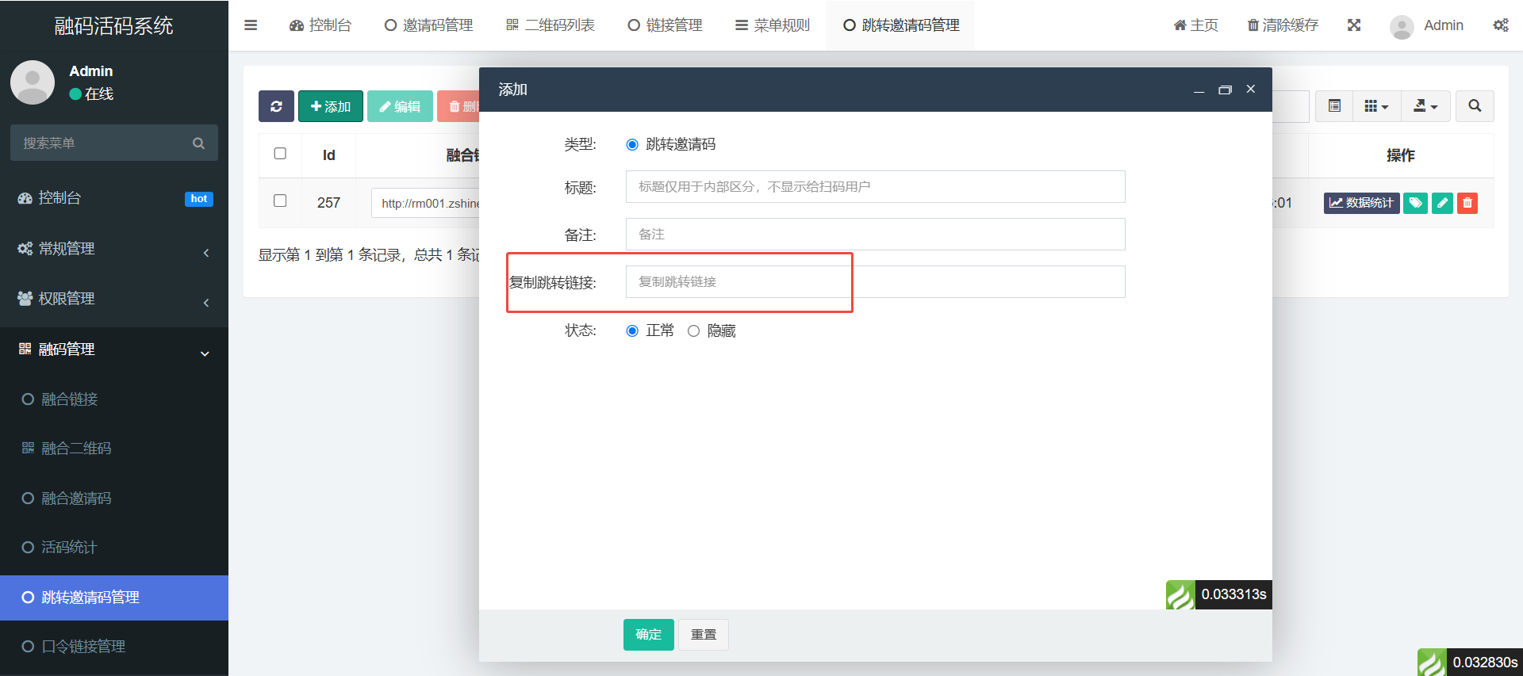Viewport: 1523px width, 676px height.
Task: Focus the 标题 input field
Action: coord(876,187)
